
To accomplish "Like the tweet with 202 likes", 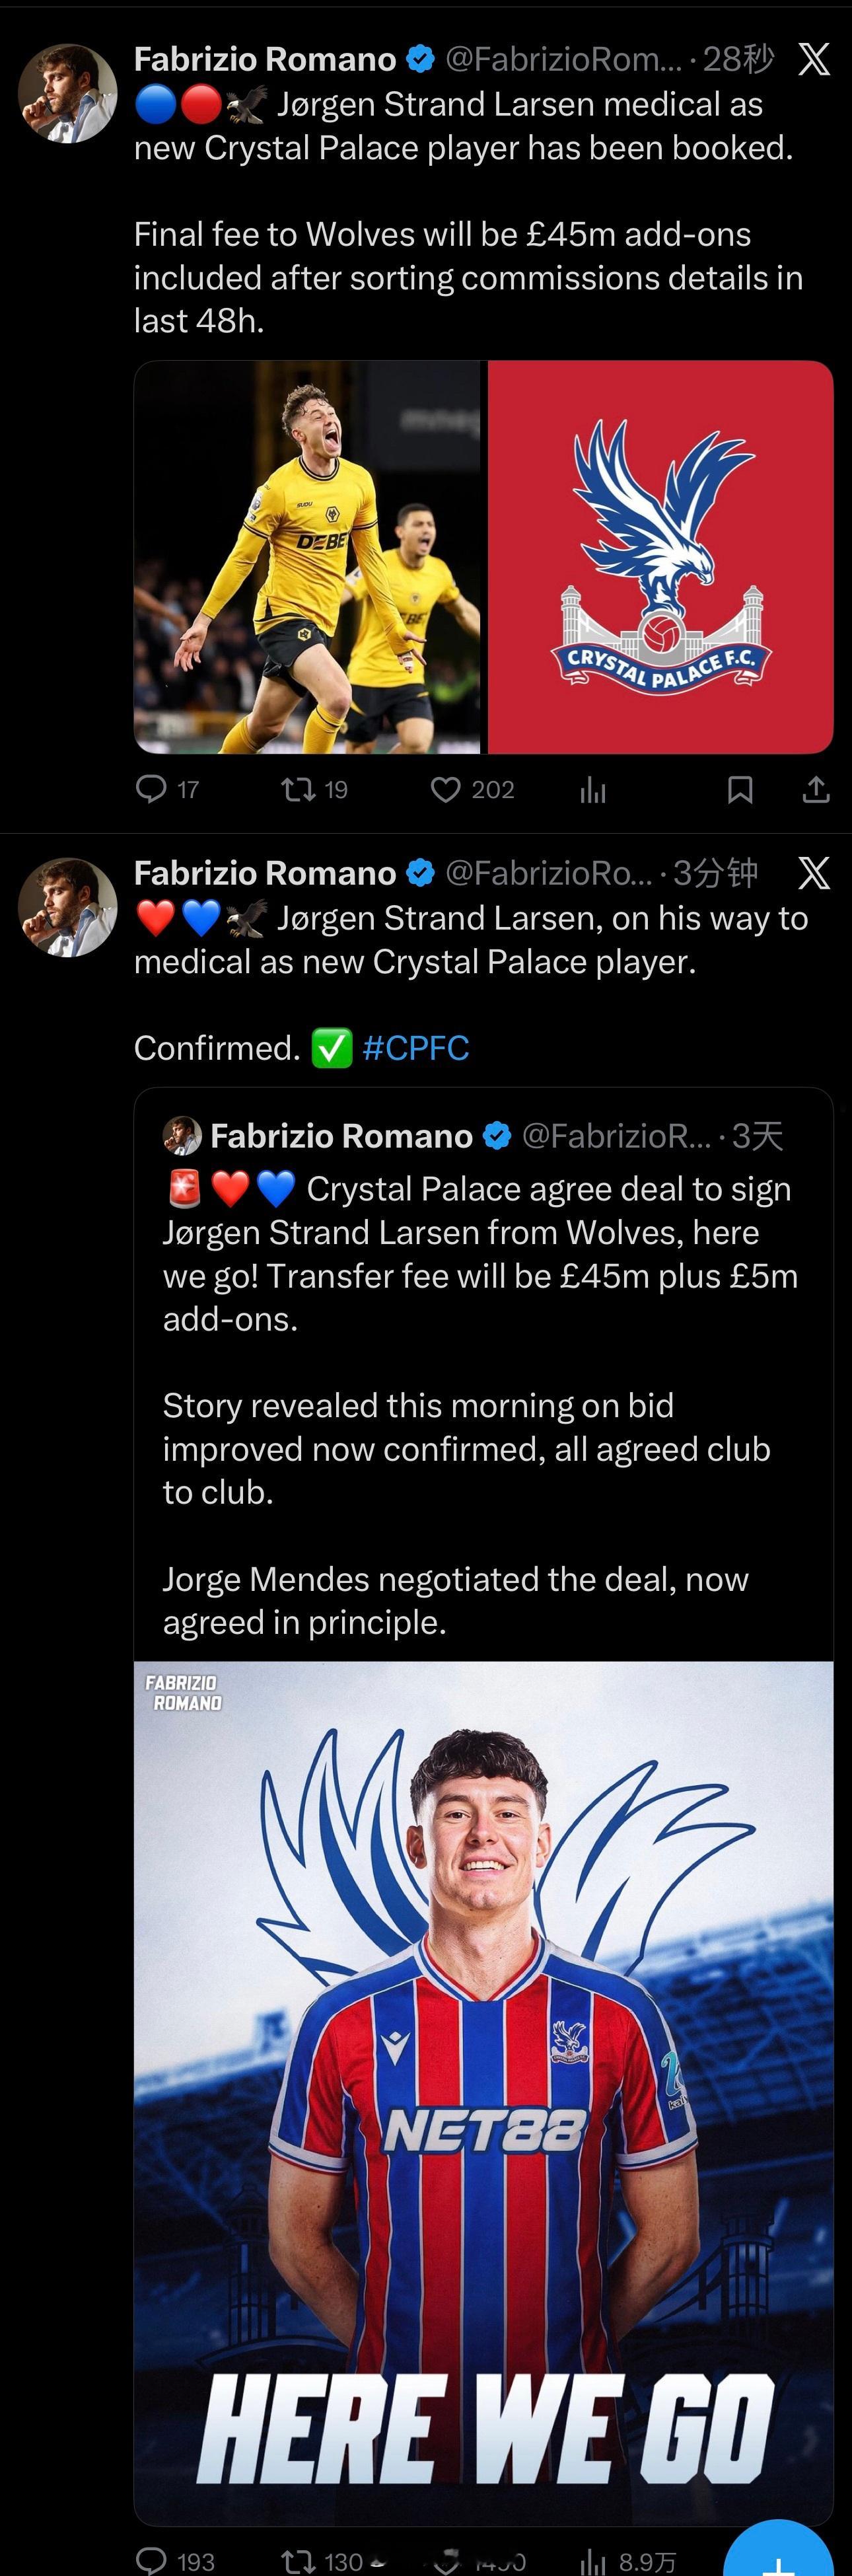I will [x=446, y=789].
